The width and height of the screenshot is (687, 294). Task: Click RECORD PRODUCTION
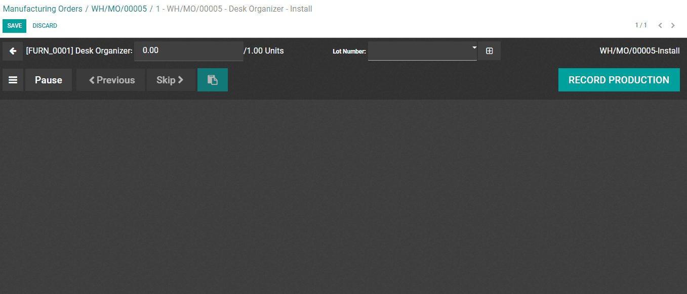pyautogui.click(x=619, y=79)
